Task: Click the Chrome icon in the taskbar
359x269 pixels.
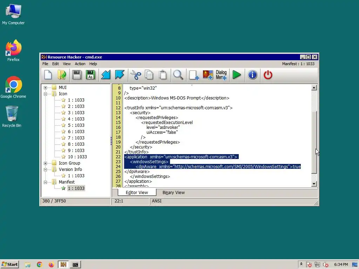Action: (x=40, y=264)
